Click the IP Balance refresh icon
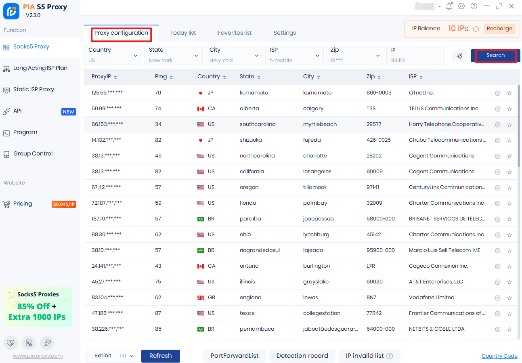This screenshot has width=522, height=363. (x=476, y=29)
